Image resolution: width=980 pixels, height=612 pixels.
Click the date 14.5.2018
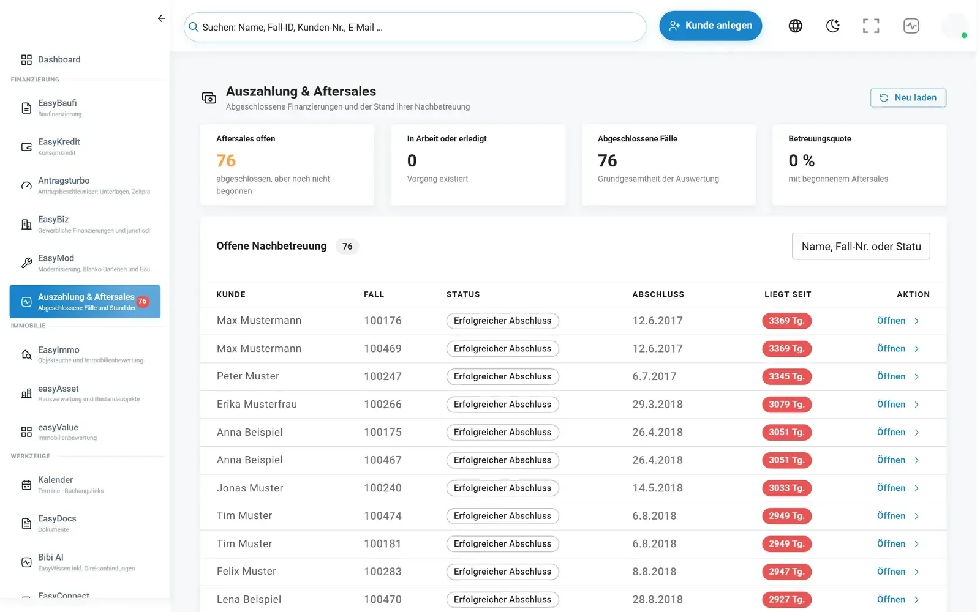[x=657, y=488]
